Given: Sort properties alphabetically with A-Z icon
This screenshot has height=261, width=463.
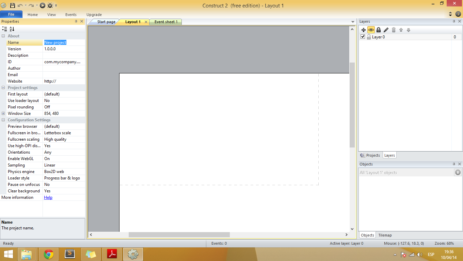Looking at the screenshot, I should tap(12, 29).
